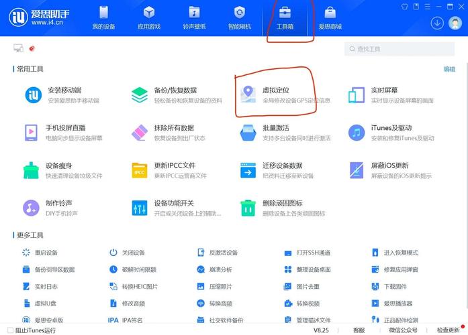Open 抹除所有数据 eraser icon
This screenshot has width=468, height=335.
pyautogui.click(x=140, y=133)
